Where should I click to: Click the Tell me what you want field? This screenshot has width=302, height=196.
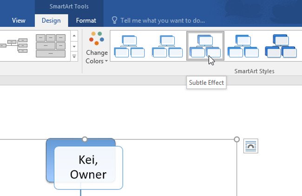tap(163, 20)
